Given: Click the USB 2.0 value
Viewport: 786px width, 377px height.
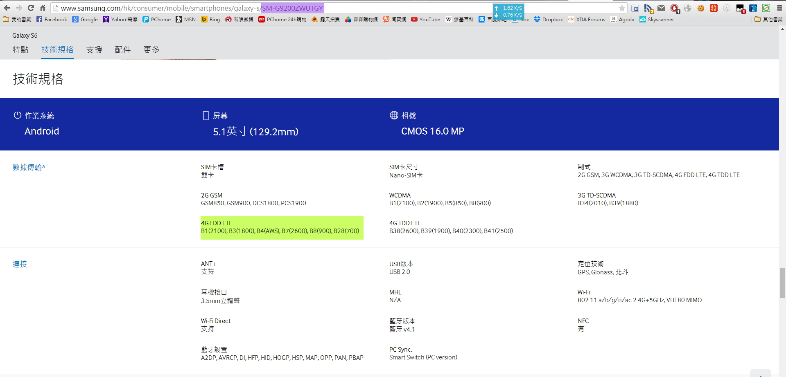Looking at the screenshot, I should (400, 272).
